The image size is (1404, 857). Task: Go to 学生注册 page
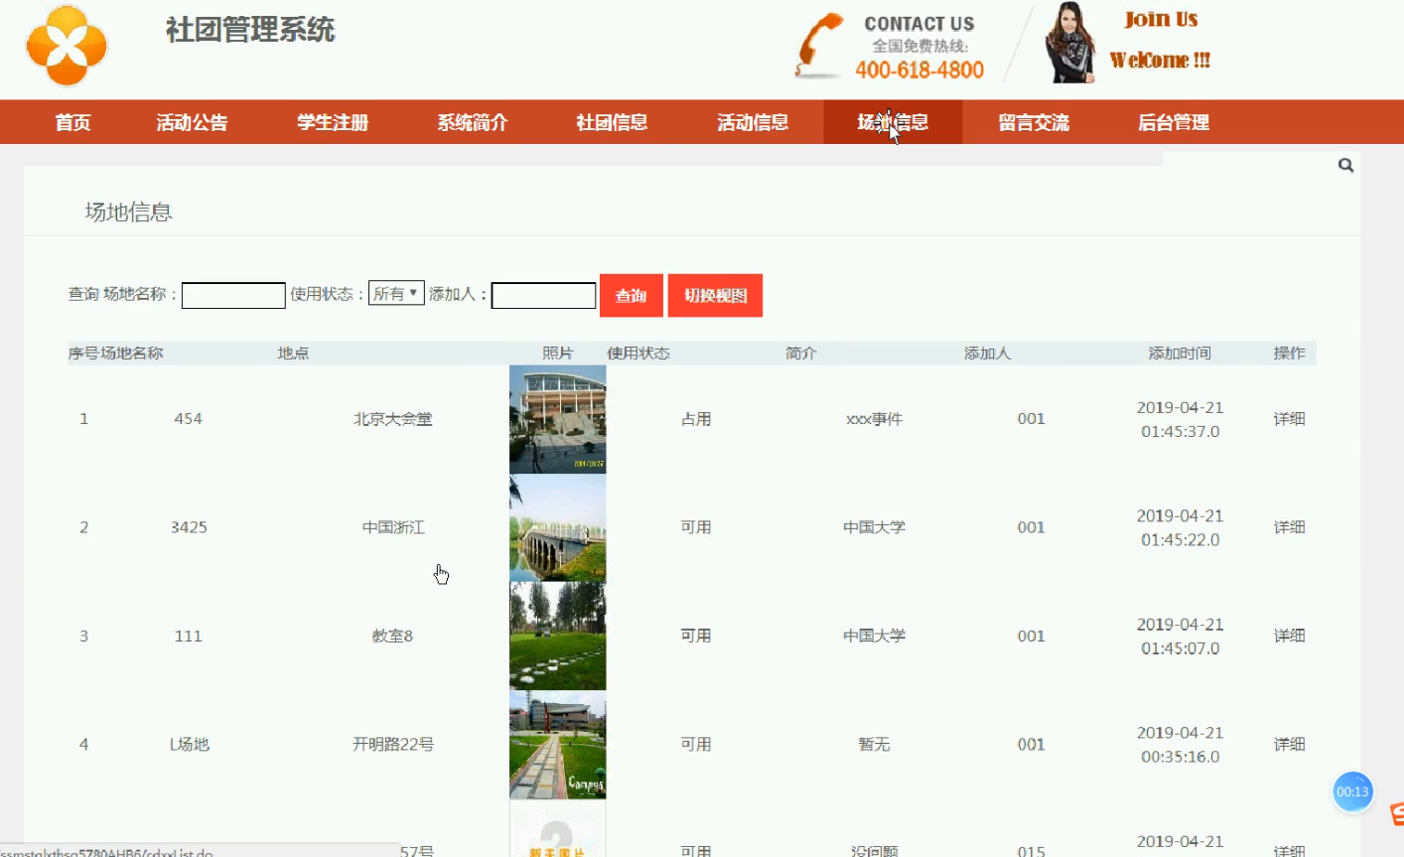tap(332, 121)
